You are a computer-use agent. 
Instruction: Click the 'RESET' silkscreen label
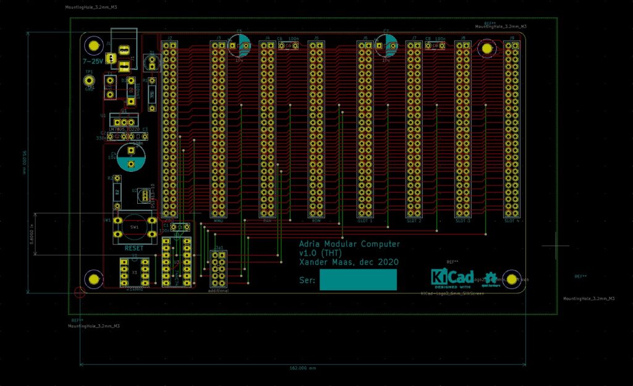[134, 248]
